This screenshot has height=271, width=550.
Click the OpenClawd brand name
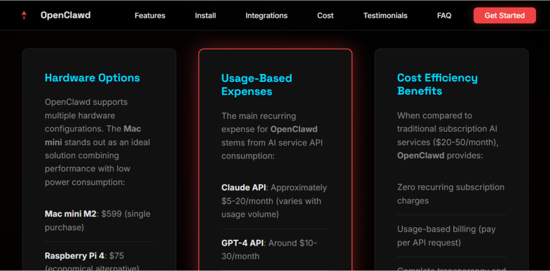(x=65, y=16)
